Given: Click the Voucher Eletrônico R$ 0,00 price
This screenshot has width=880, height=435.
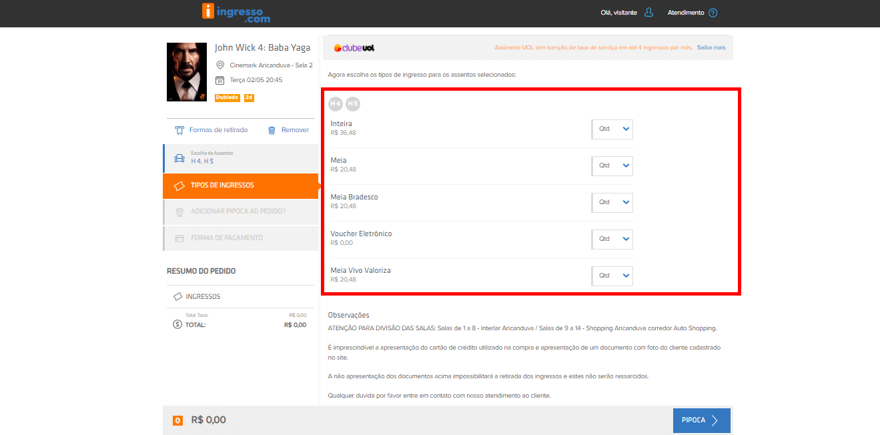Looking at the screenshot, I should [x=342, y=243].
